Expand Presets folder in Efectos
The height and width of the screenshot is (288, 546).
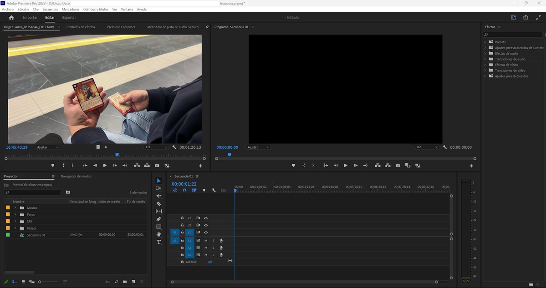coord(485,42)
